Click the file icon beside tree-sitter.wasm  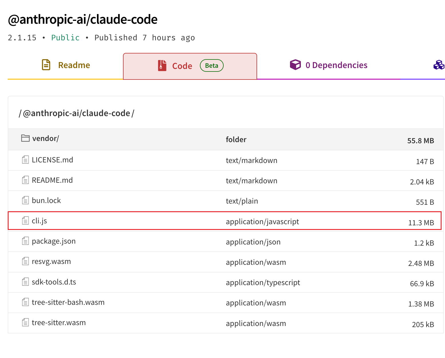coord(25,323)
